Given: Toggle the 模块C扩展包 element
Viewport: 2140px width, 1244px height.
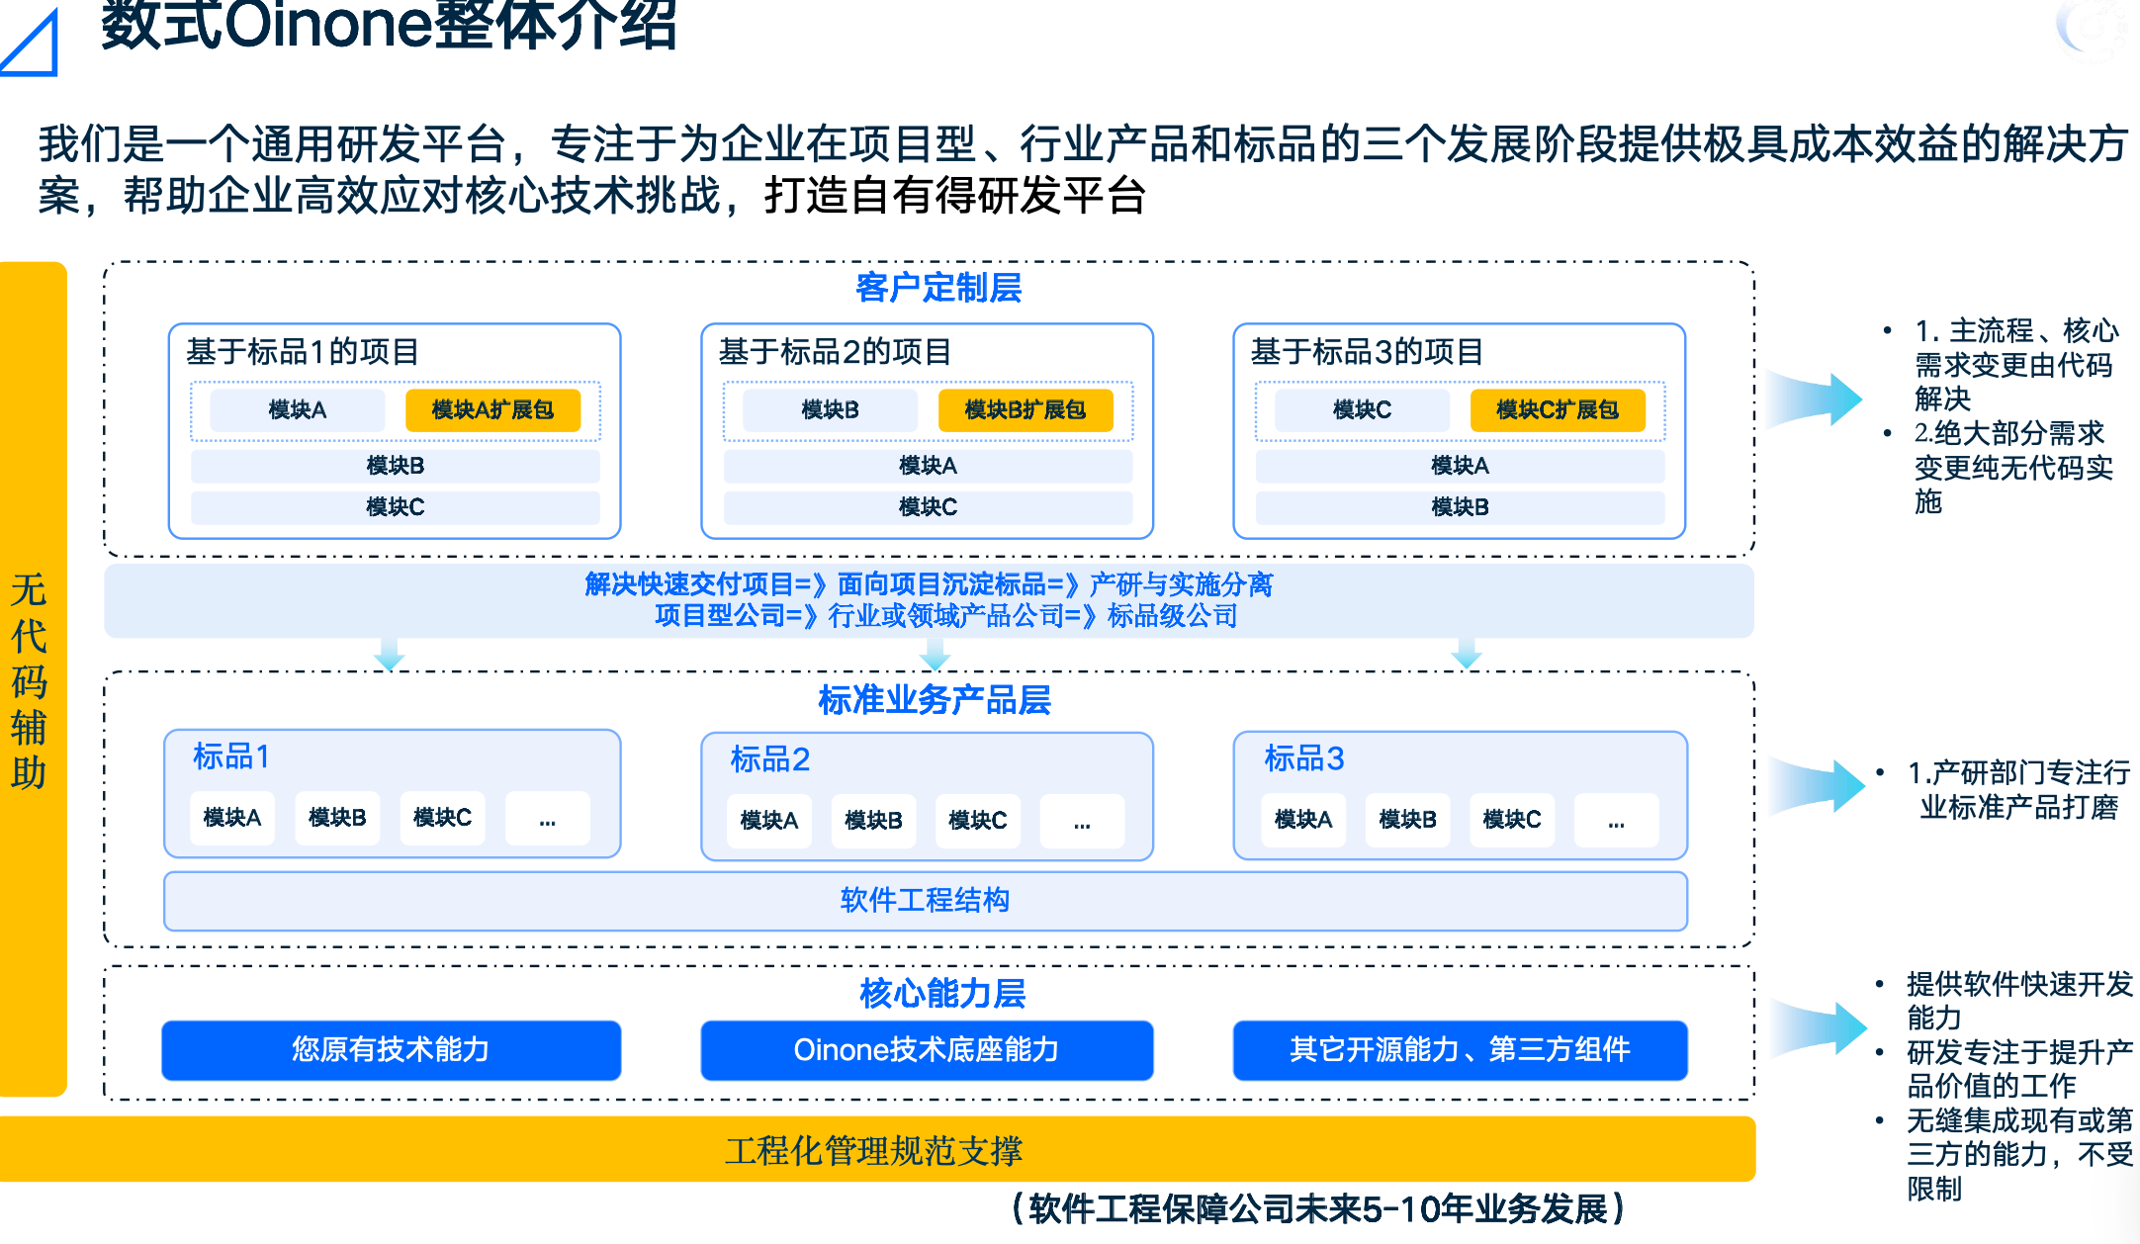Looking at the screenshot, I should [x=1557, y=409].
